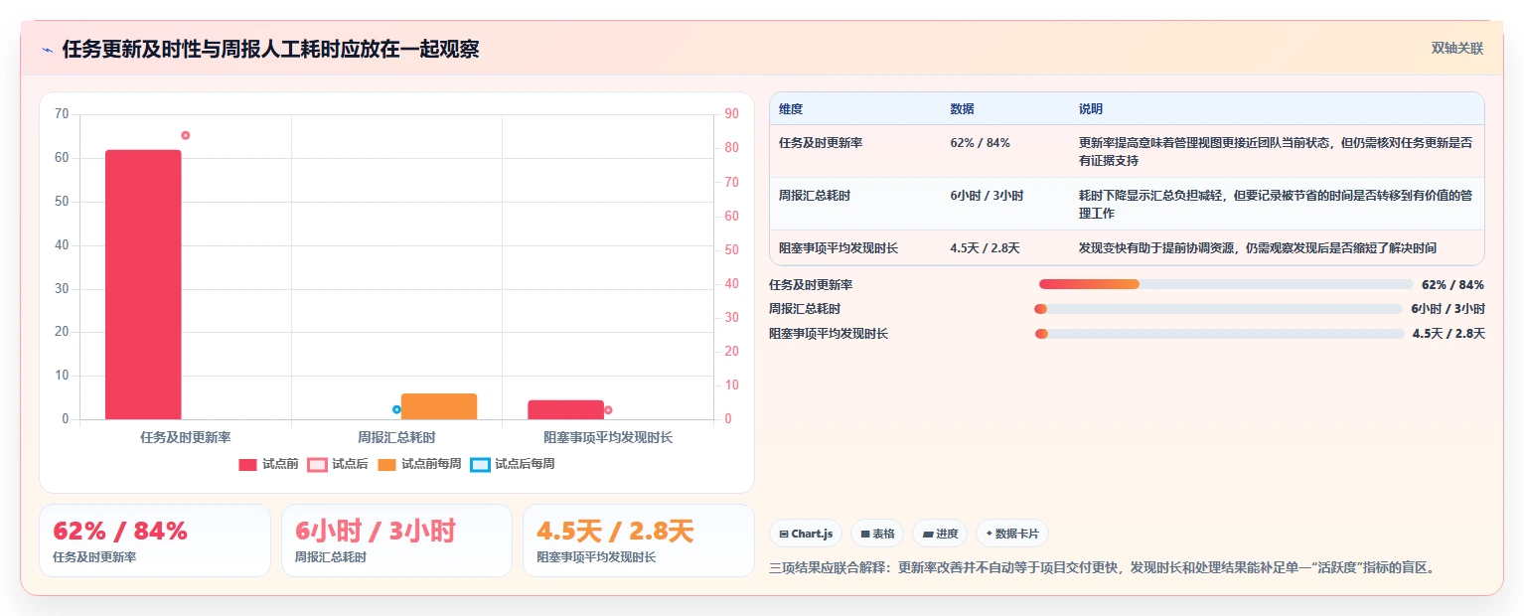Image resolution: width=1524 pixels, height=616 pixels.
Task: Click the red 阻塞事项平均发现时长 bar in chart
Action: point(566,409)
